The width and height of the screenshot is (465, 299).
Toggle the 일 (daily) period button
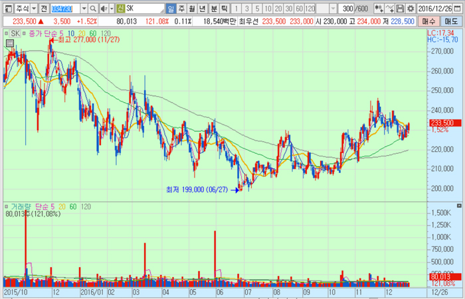(171, 9)
